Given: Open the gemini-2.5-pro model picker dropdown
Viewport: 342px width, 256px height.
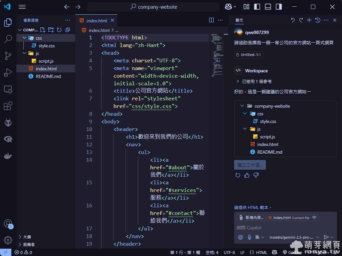Looking at the screenshot, I should tap(295, 237).
